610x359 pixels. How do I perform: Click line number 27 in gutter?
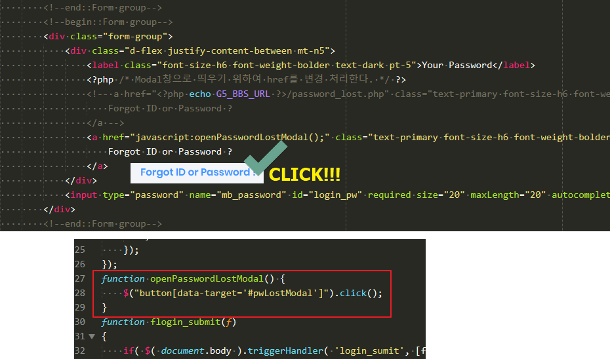[80, 279]
